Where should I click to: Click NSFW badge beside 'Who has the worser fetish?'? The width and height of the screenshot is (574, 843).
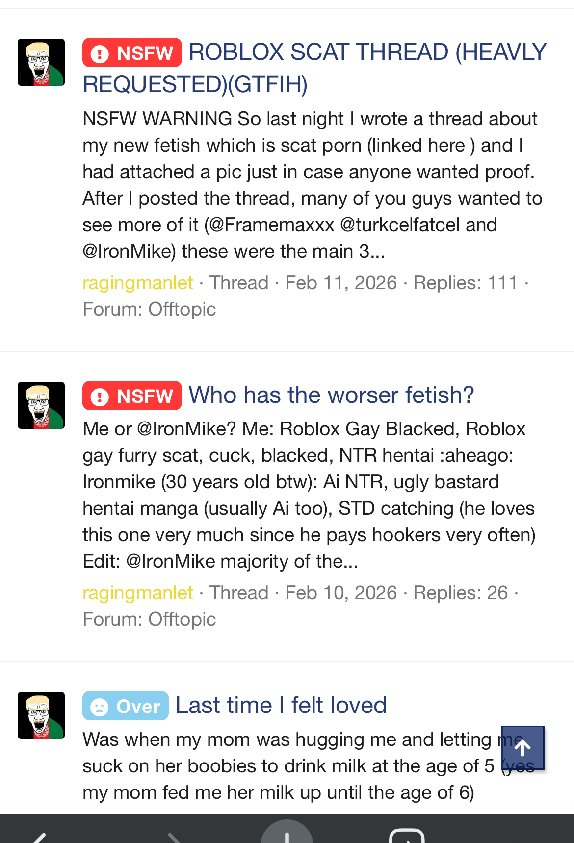tap(132, 395)
